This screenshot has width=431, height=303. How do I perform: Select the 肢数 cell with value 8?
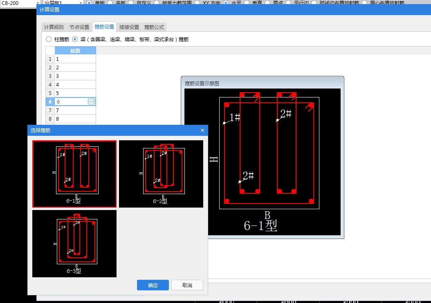click(75, 119)
